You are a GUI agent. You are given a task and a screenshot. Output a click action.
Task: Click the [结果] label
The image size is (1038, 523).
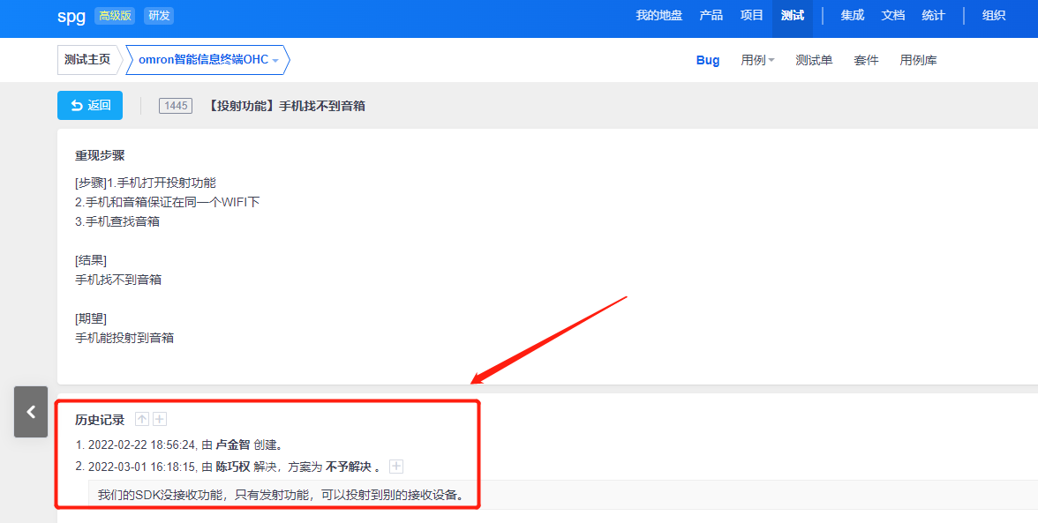pos(91,260)
